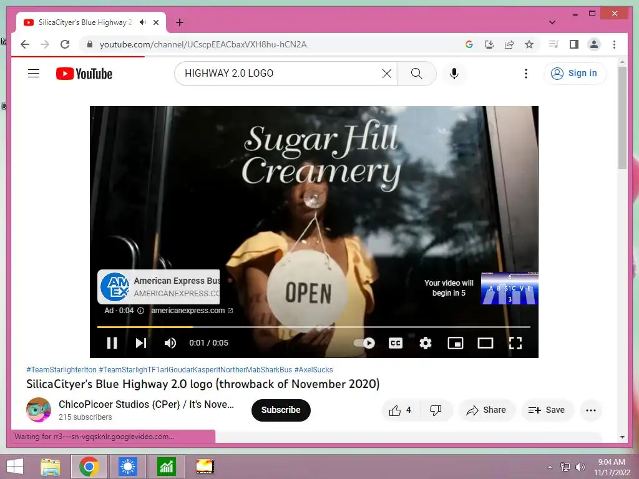
Task: Open the green chart app on taskbar
Action: click(x=166, y=467)
